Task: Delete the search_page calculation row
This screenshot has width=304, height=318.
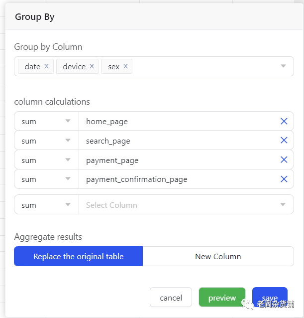Action: point(284,141)
